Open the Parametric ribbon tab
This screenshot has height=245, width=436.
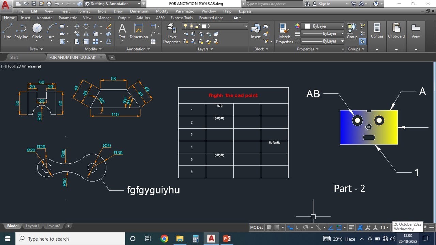pos(68,18)
